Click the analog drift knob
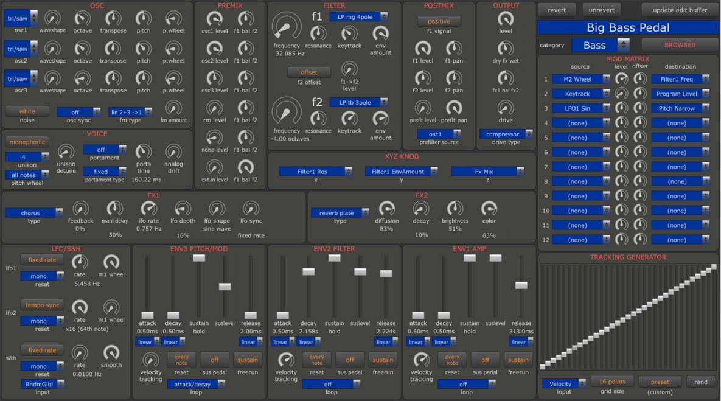The width and height of the screenshot is (721, 401). [x=173, y=152]
